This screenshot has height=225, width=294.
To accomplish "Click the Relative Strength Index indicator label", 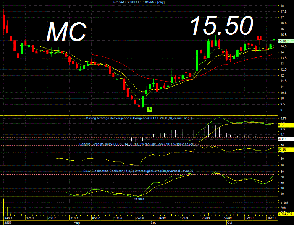I will 139,144.
